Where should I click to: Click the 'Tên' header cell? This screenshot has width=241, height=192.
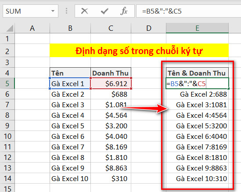click(x=70, y=73)
